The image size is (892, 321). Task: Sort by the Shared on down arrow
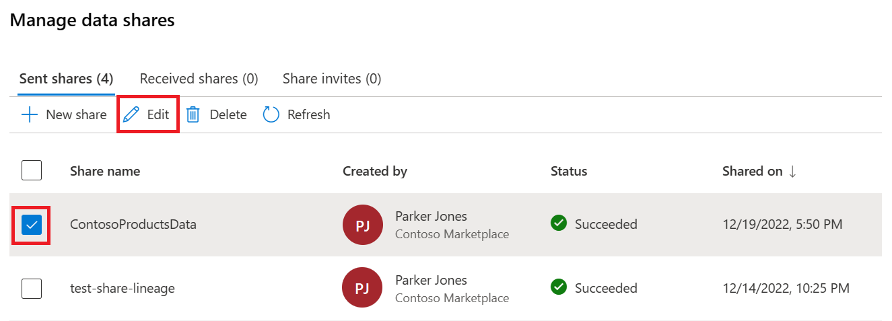click(792, 172)
